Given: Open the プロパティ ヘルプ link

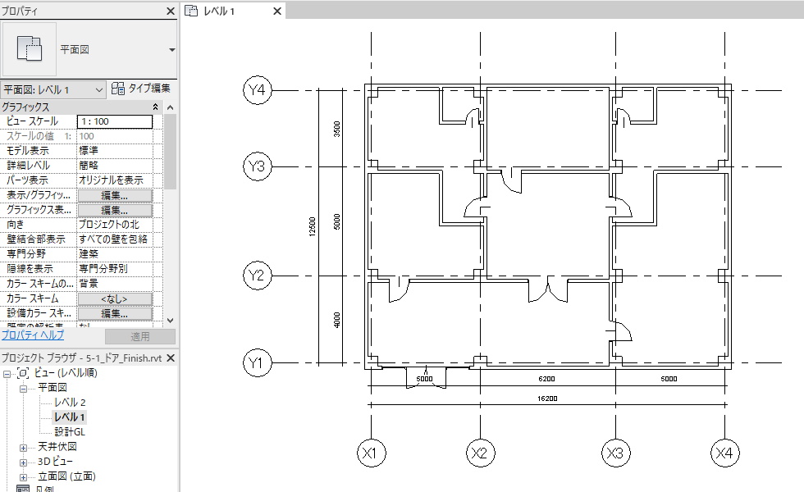Looking at the screenshot, I should (x=33, y=335).
